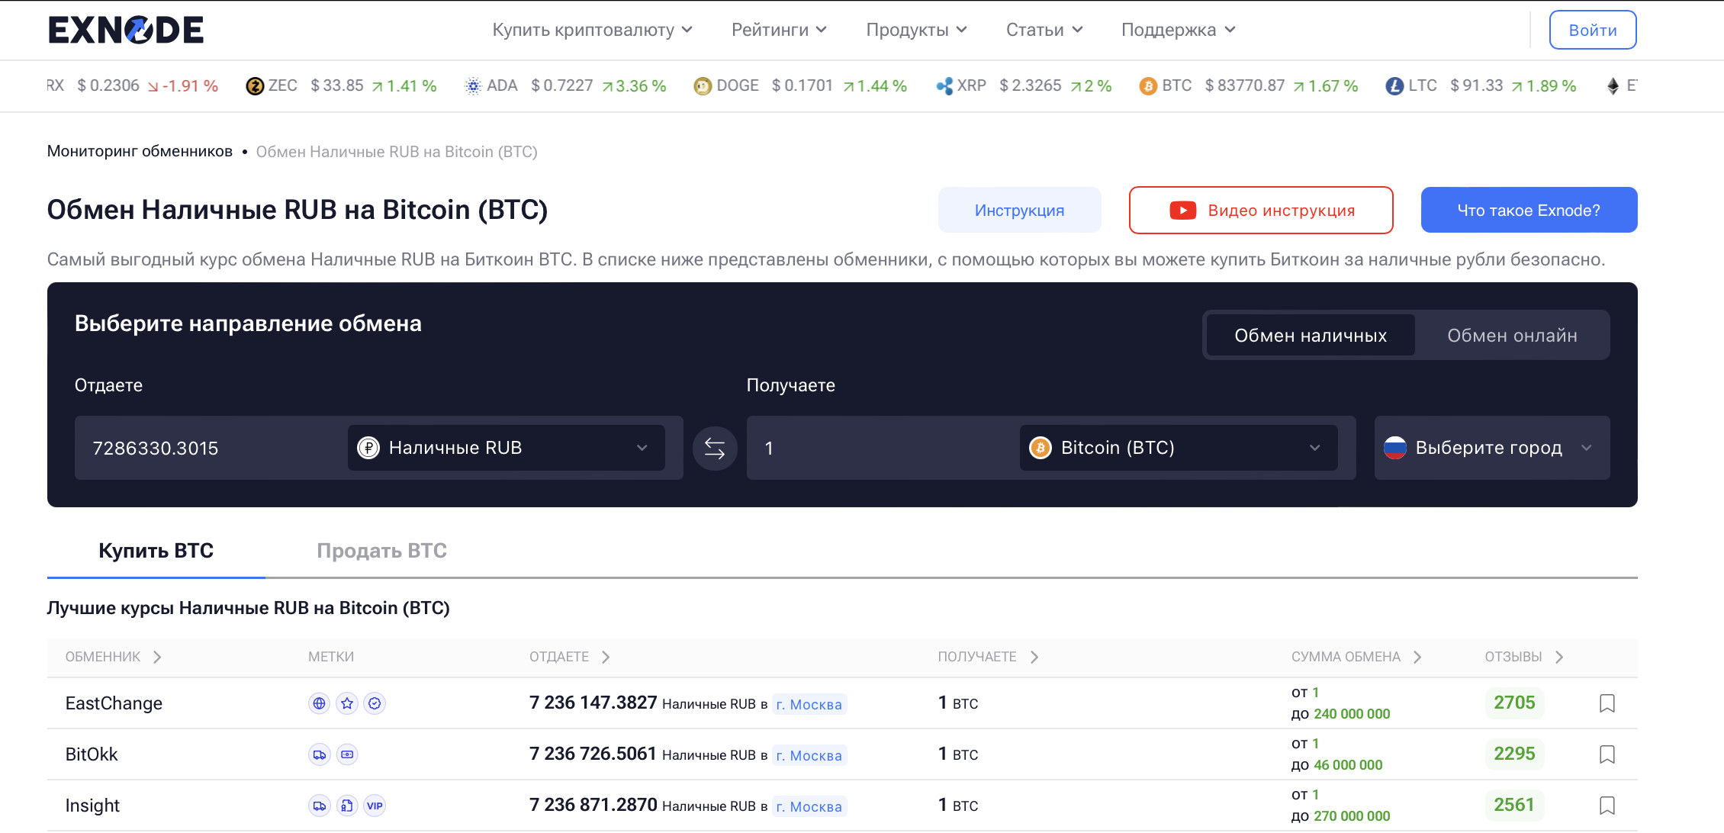This screenshot has height=833, width=1724.
Task: Open the Видео инструкция button
Action: [1260, 211]
